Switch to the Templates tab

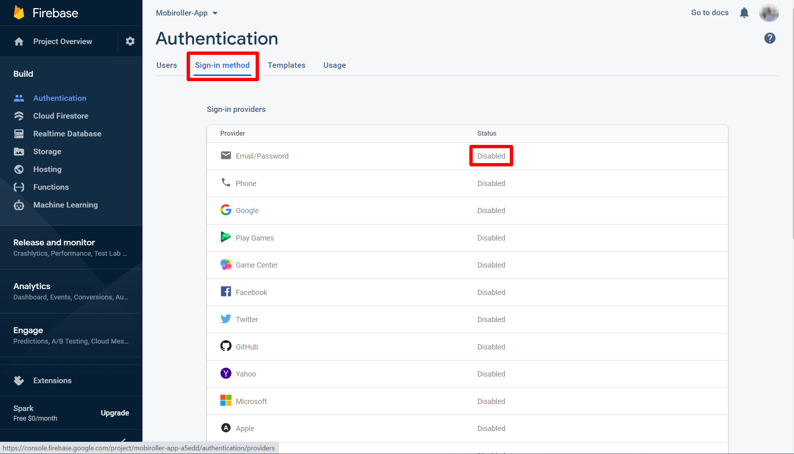click(286, 65)
